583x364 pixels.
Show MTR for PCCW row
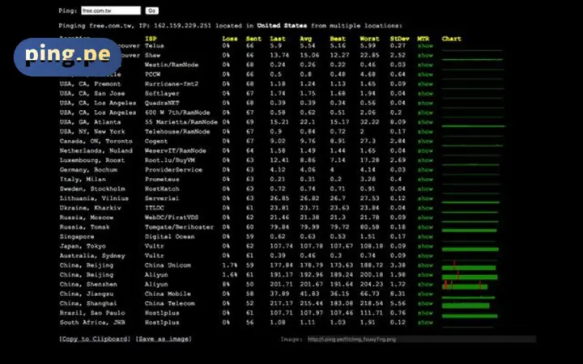425,74
